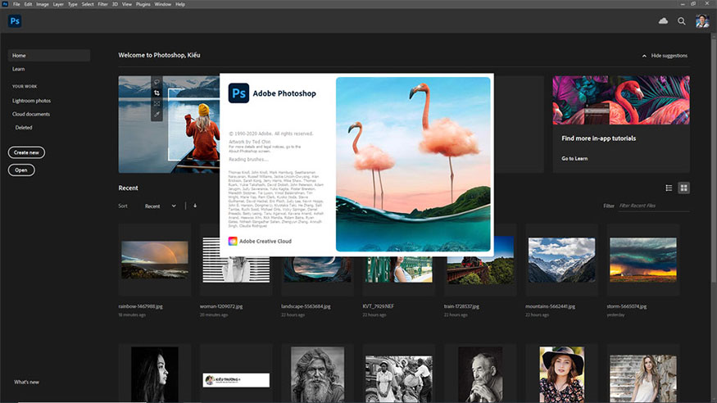Click the Find more in-app tutorials heading
This screenshot has width=717, height=403.
598,138
